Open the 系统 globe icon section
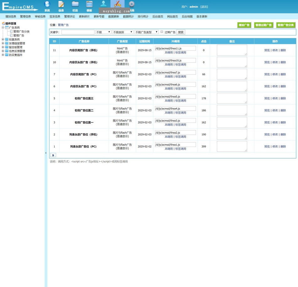Image resolution: width=298 pixels, height=287 pixels. coord(47,6)
